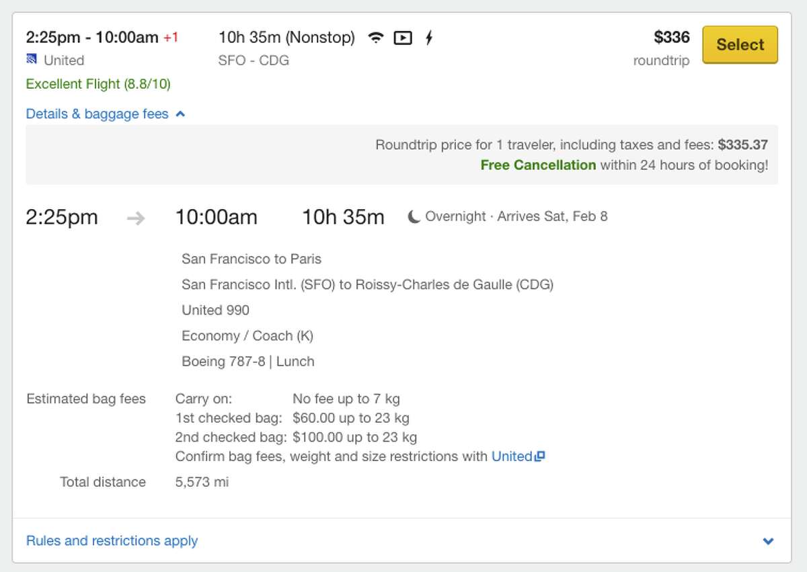807x572 pixels.
Task: Click the Estimated bag fees label
Action: (x=86, y=399)
